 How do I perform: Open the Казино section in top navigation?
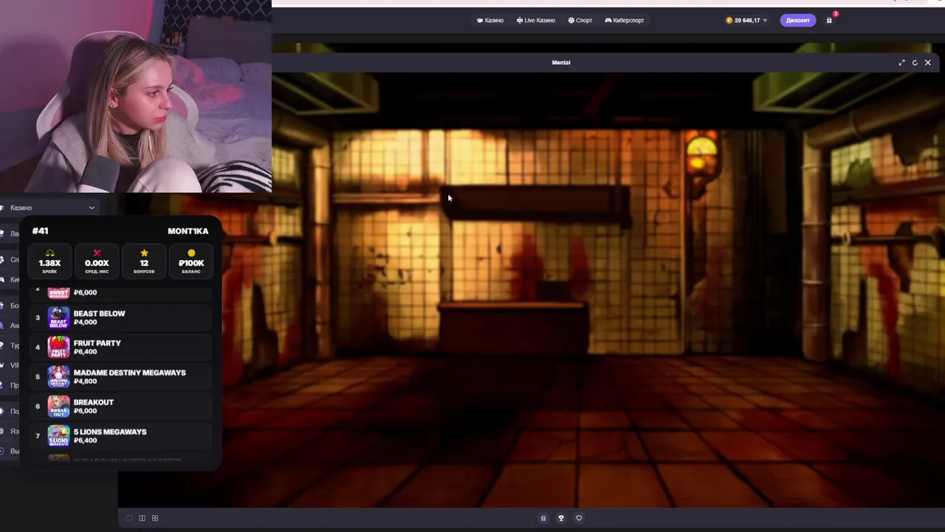[490, 20]
